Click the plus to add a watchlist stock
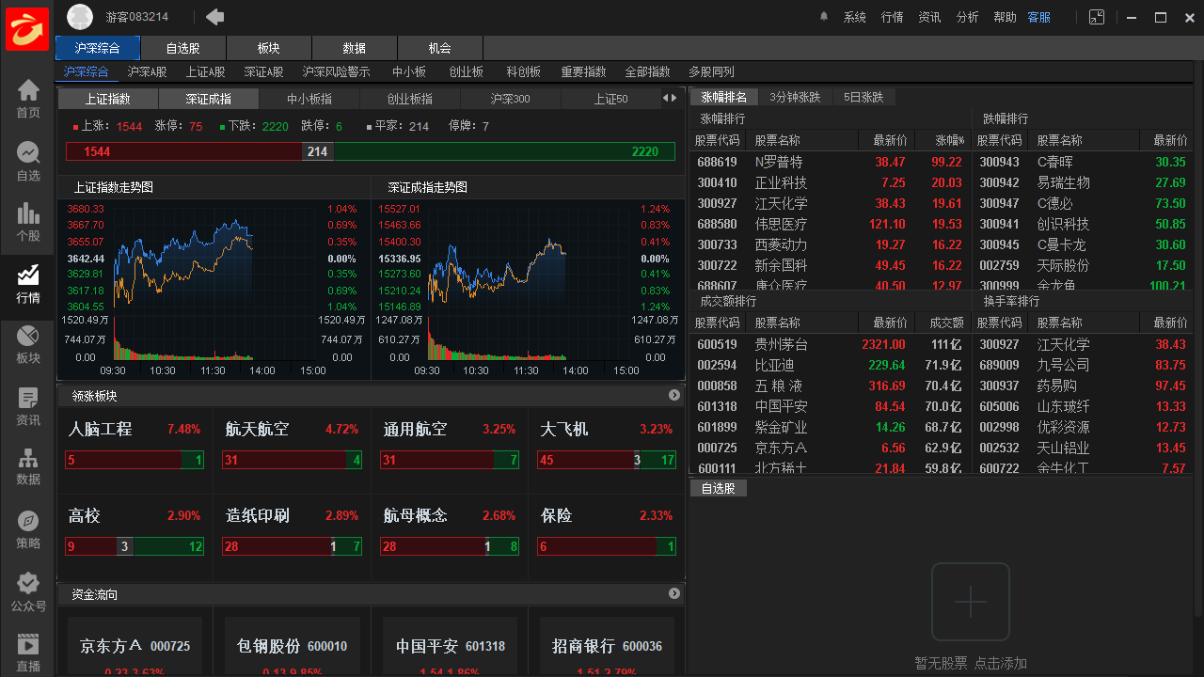 tap(970, 602)
